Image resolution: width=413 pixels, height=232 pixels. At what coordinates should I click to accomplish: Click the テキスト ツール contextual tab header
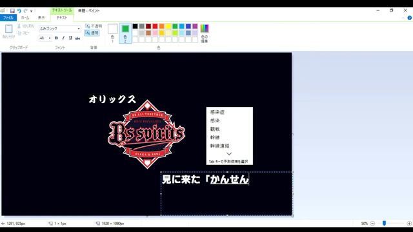tap(62, 10)
